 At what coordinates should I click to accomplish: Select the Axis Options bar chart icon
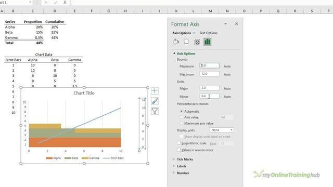[x=207, y=42]
